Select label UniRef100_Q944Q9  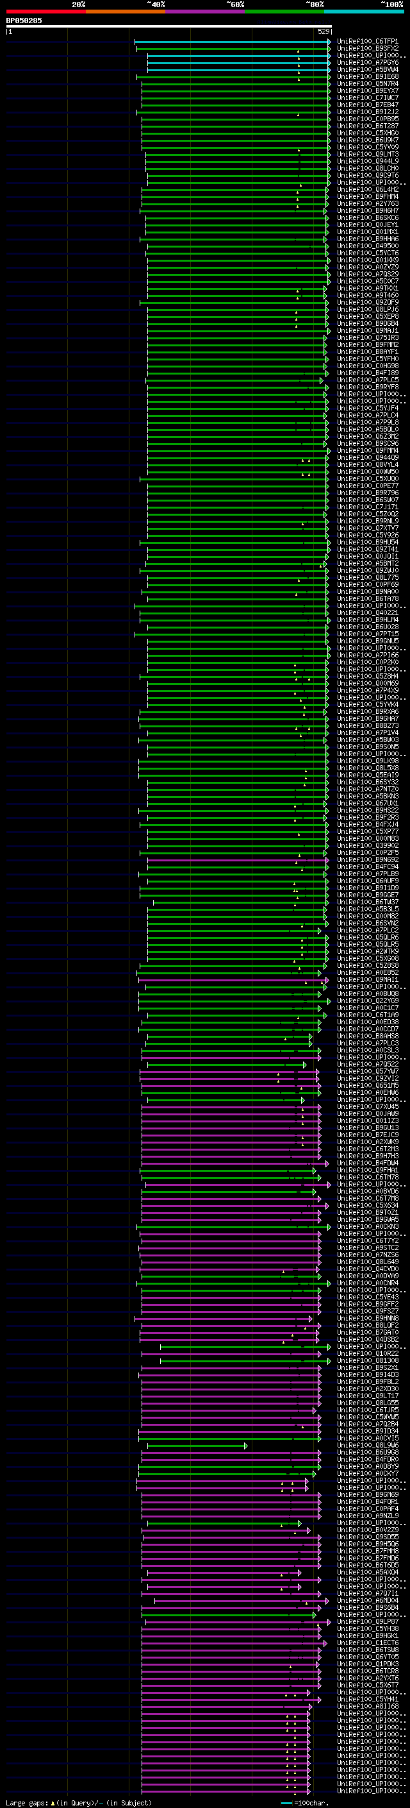(x=367, y=458)
